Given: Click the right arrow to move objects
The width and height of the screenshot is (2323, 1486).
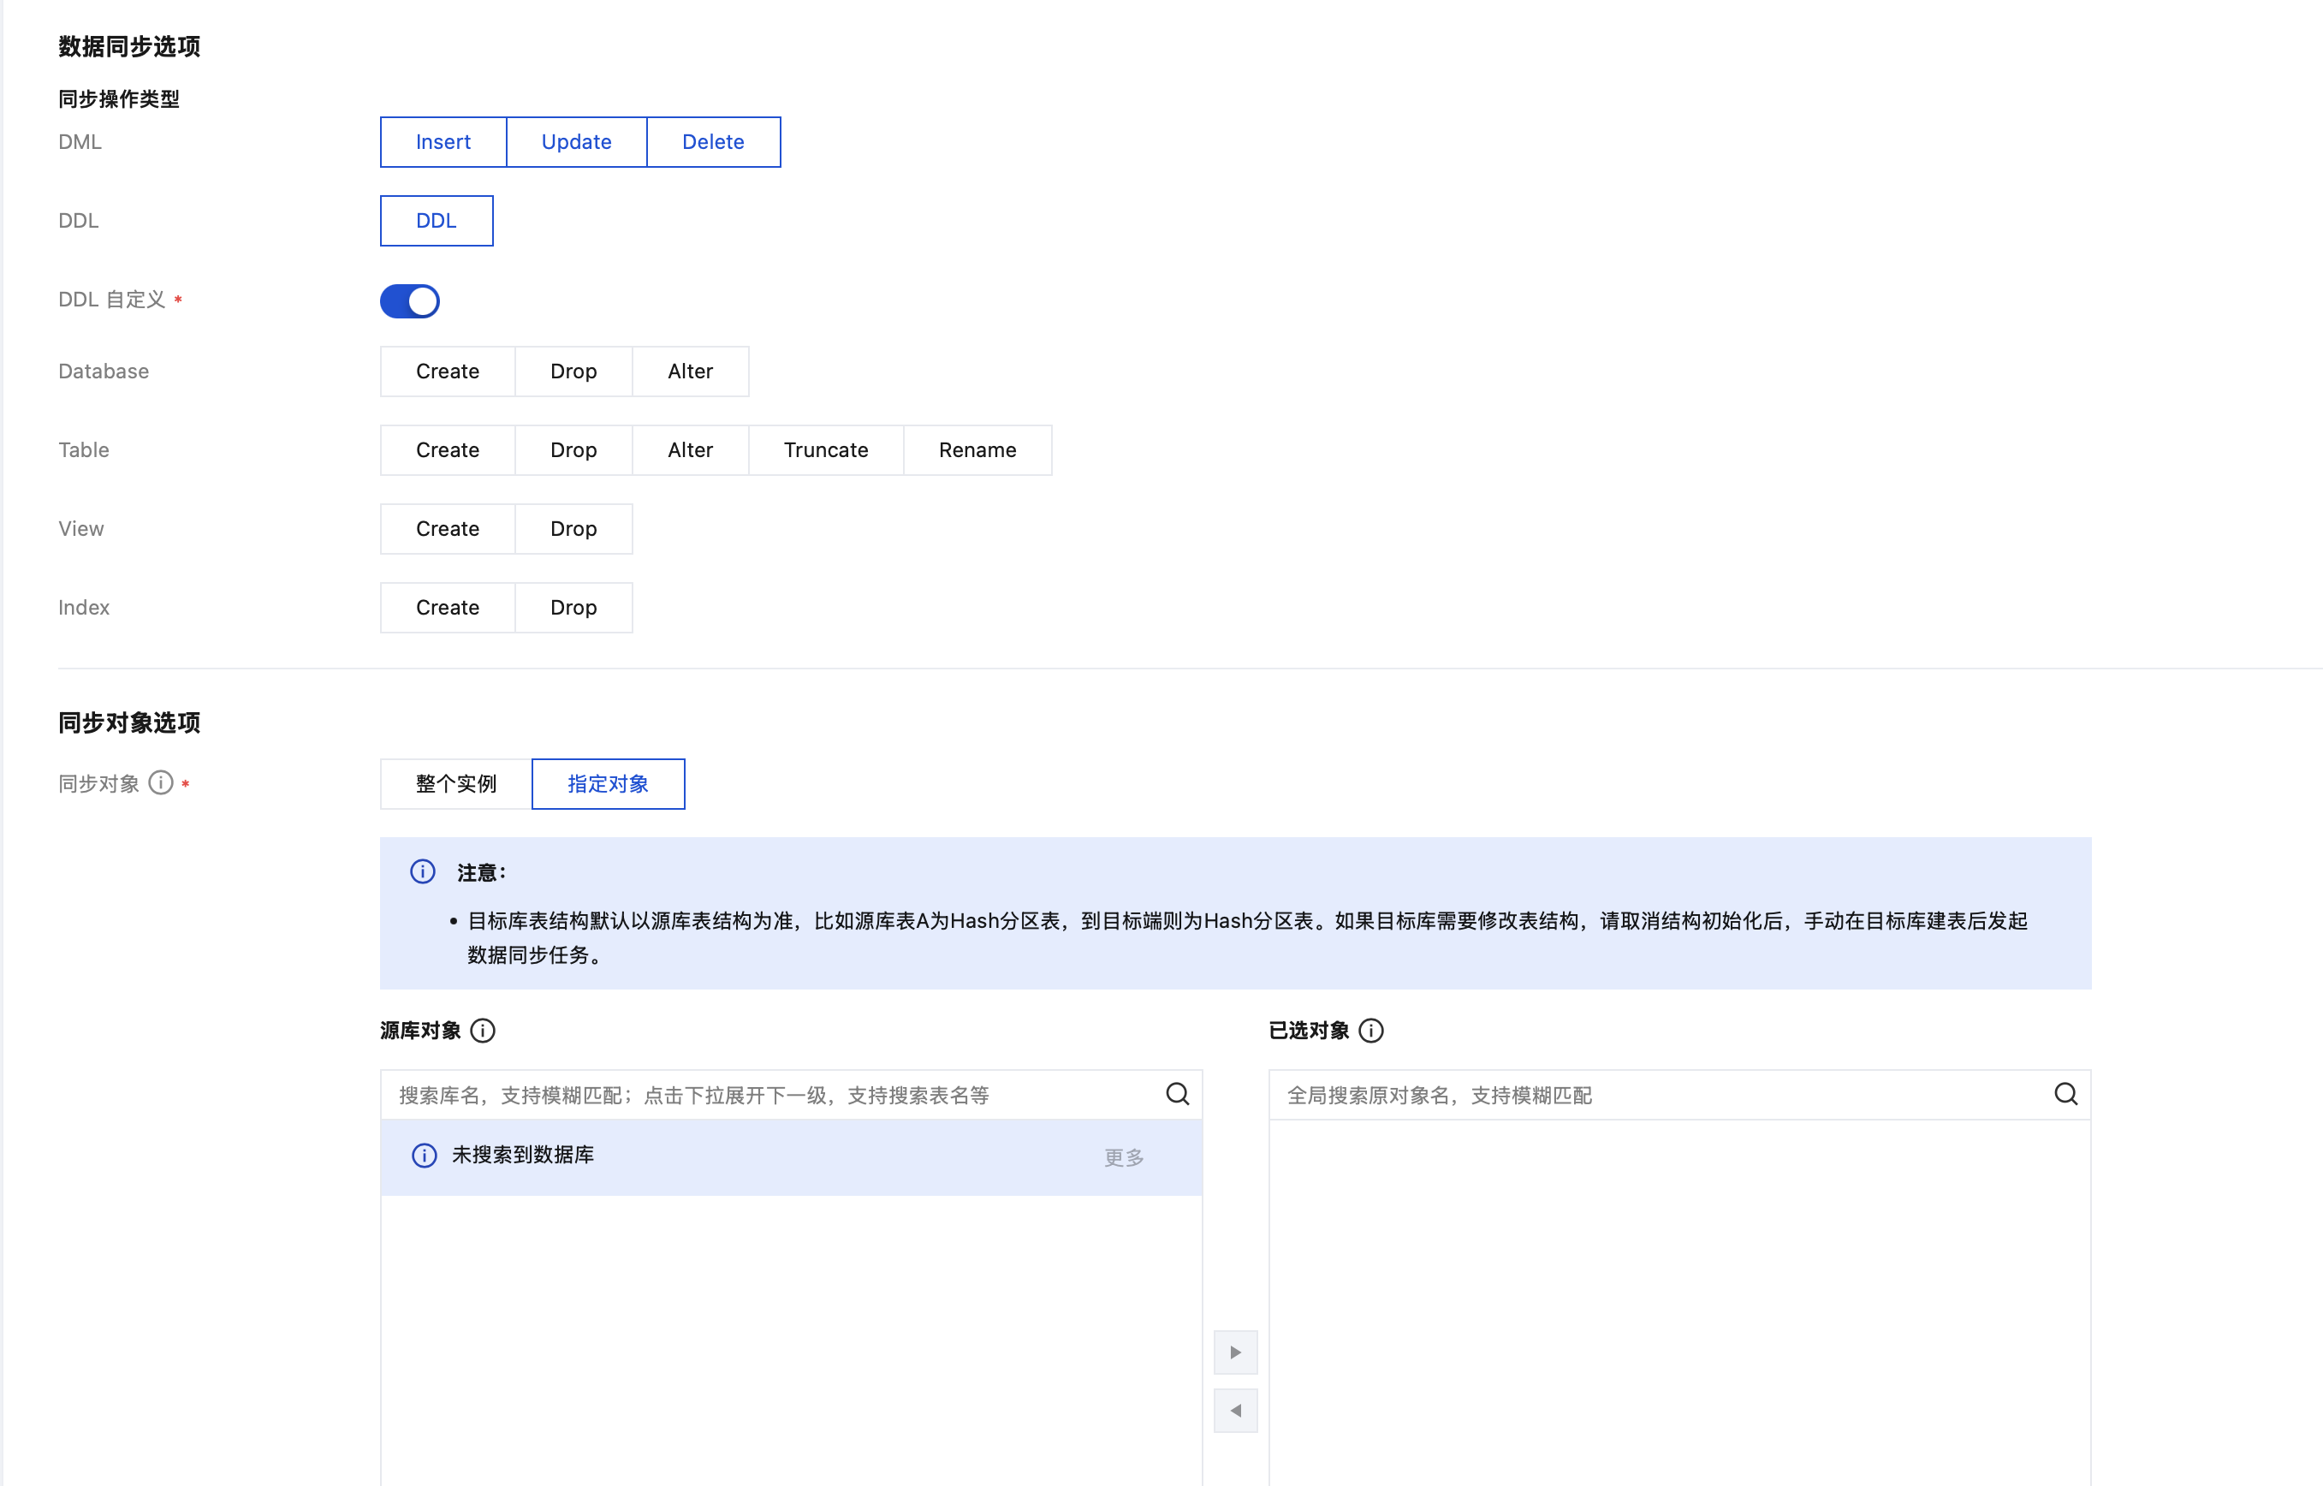Looking at the screenshot, I should click(1235, 1352).
